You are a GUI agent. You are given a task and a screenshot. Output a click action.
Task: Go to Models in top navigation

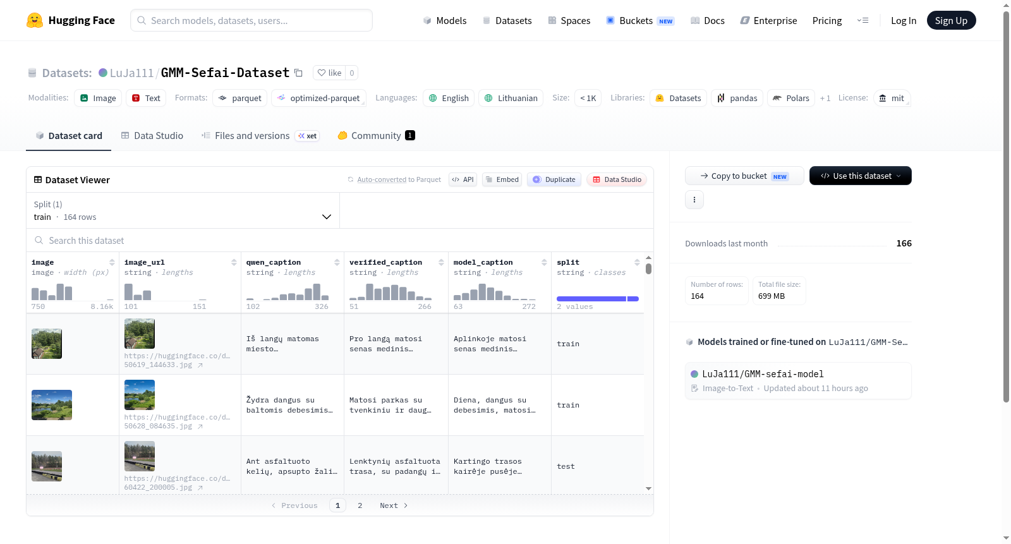pos(445,20)
